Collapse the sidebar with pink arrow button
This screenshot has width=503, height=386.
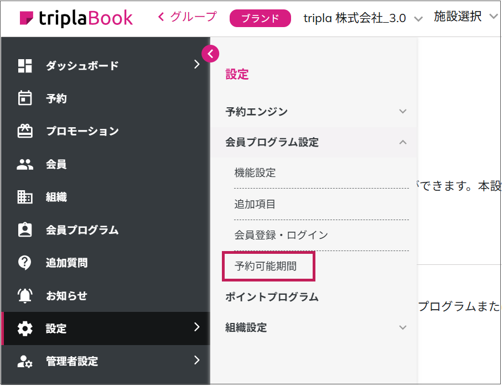click(x=210, y=54)
